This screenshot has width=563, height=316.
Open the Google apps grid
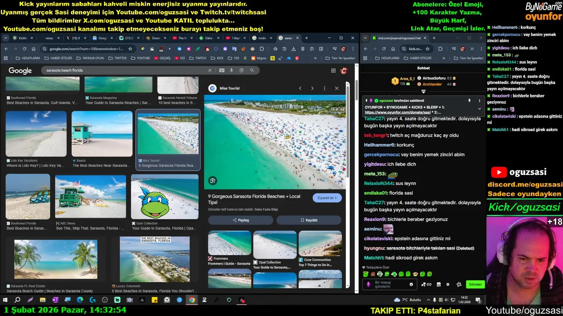pos(333,71)
